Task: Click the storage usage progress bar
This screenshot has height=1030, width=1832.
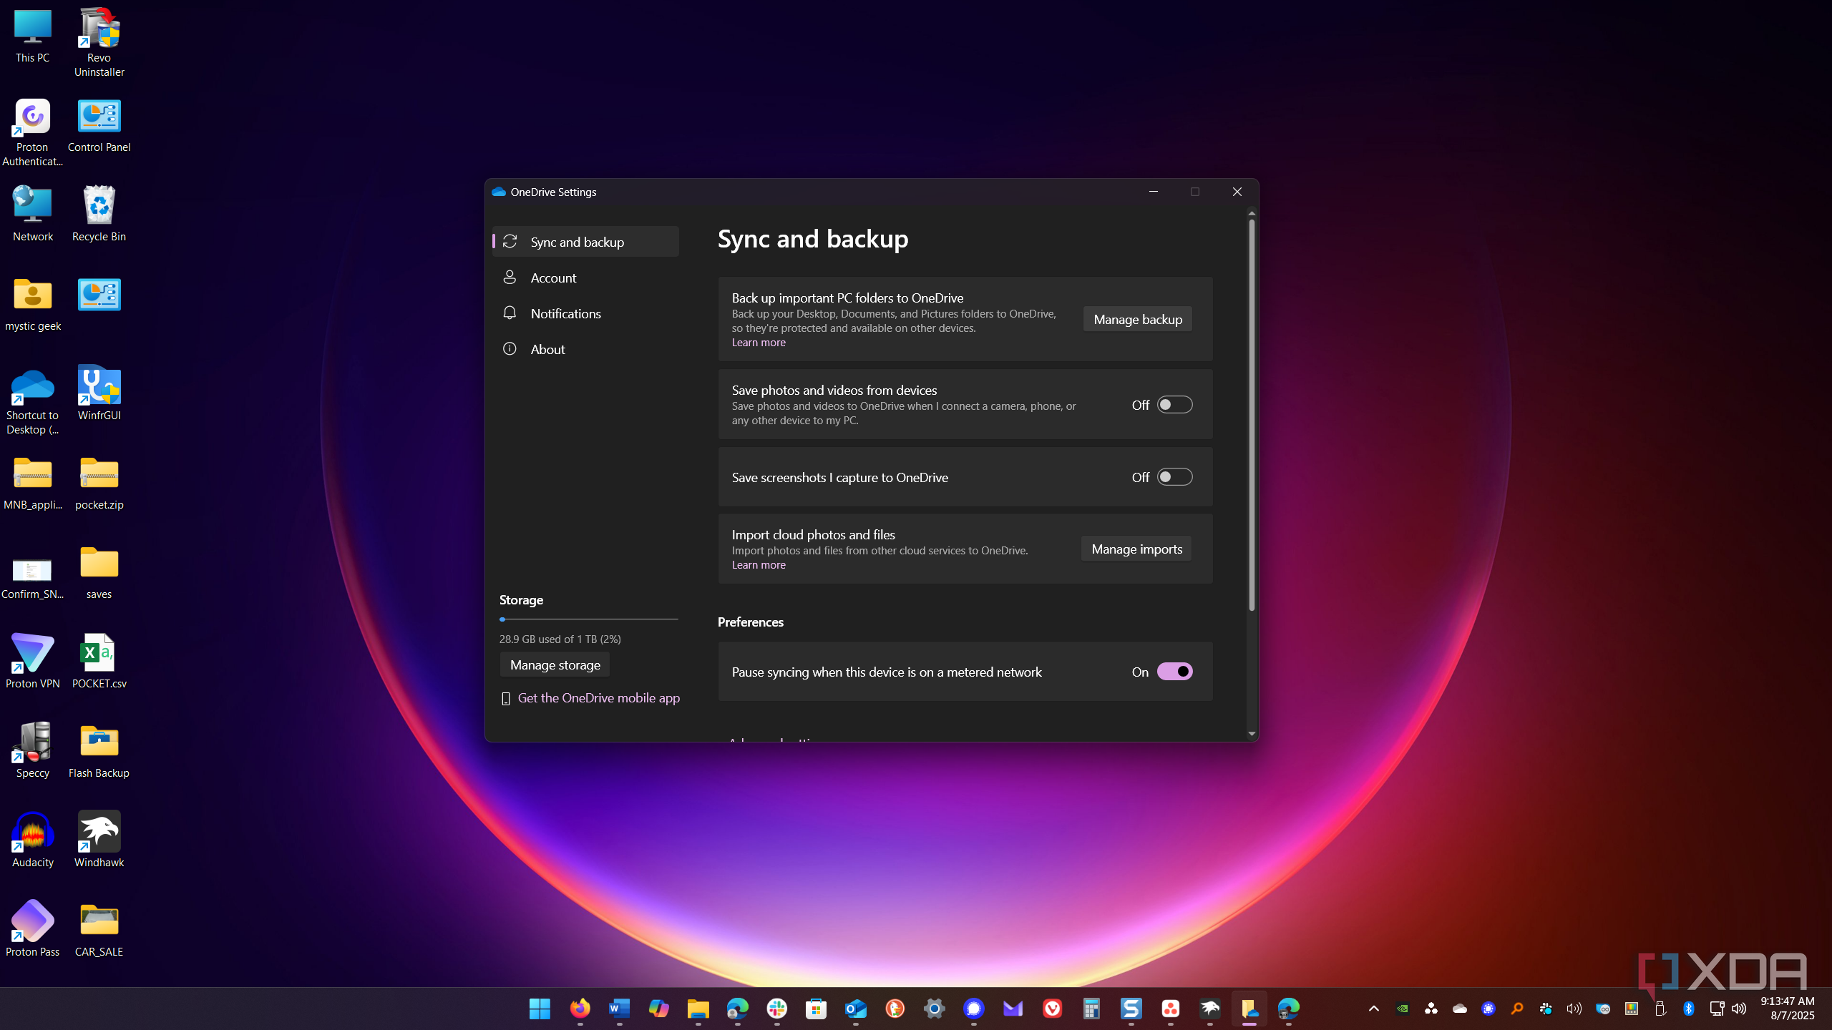Action: click(x=588, y=619)
